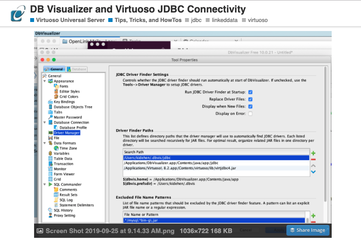
Task: Click the Master Password key icon
Action: tap(50, 117)
